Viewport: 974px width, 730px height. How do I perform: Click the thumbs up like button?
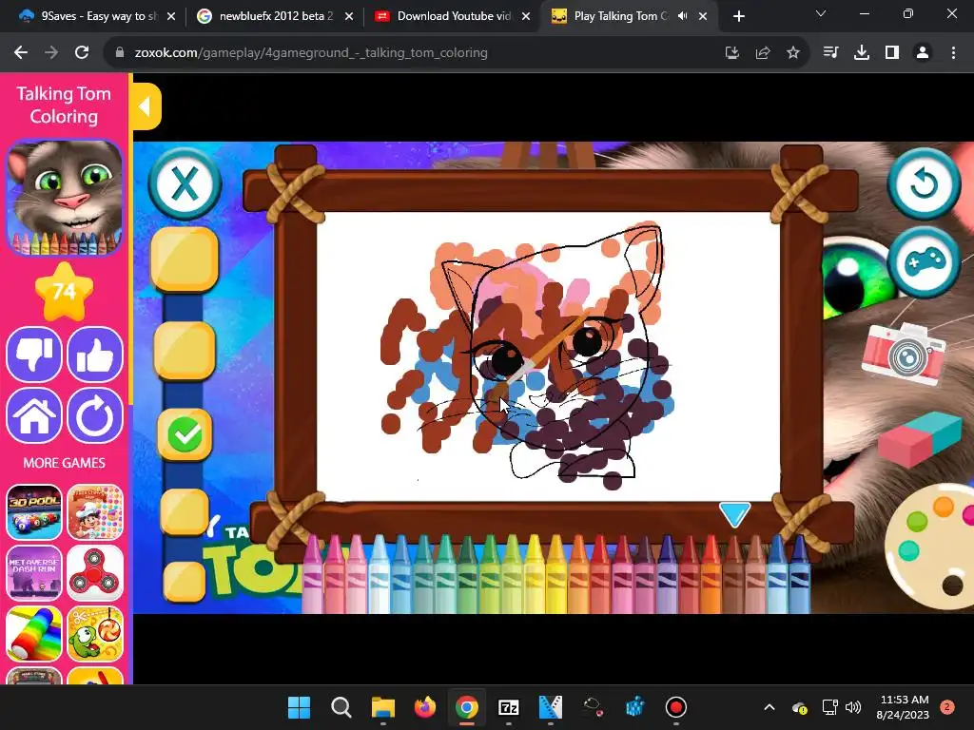(x=95, y=355)
